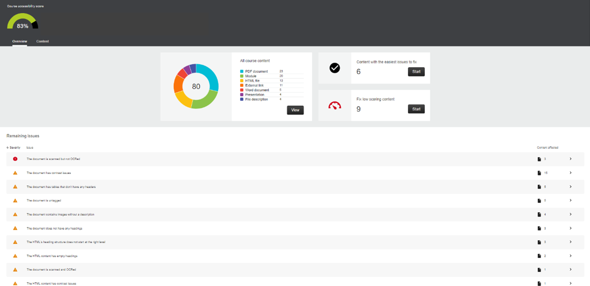Click the red gauge low scoring icon
590x286 pixels.
[x=335, y=106]
